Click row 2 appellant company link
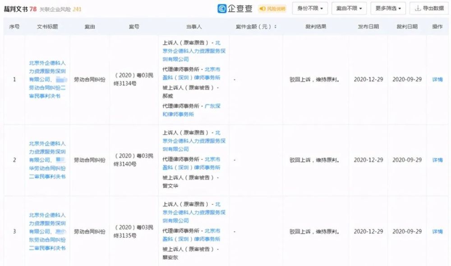The height and width of the screenshot is (266, 451). click(194, 141)
